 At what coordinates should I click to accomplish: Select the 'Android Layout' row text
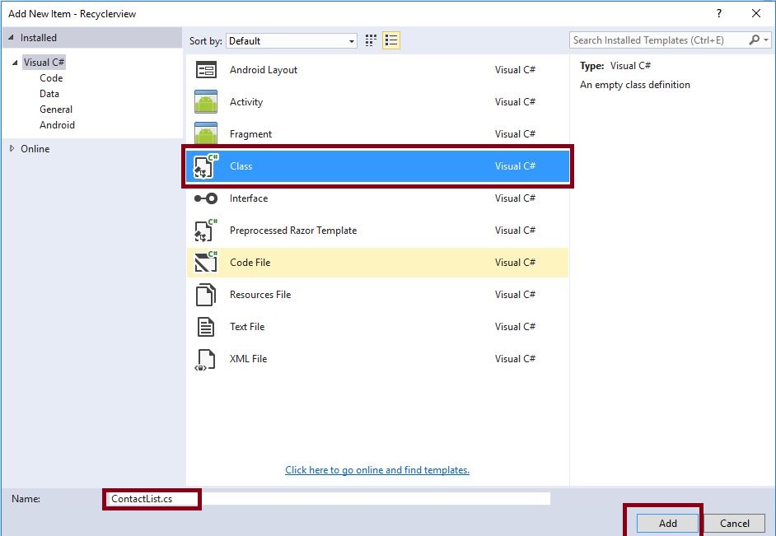coord(264,70)
